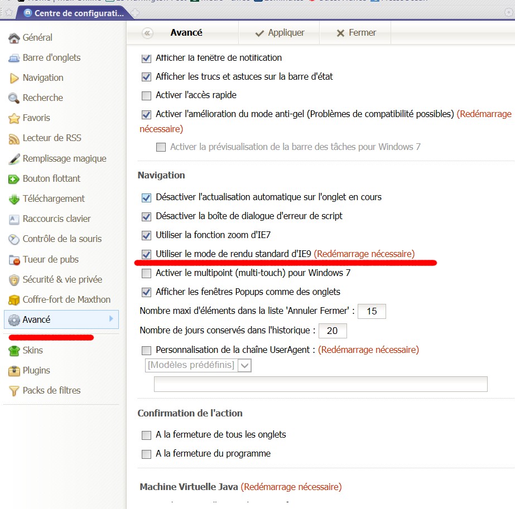Open the Modèles prédéfinis dropdown
This screenshot has height=509, width=515.
point(198,365)
